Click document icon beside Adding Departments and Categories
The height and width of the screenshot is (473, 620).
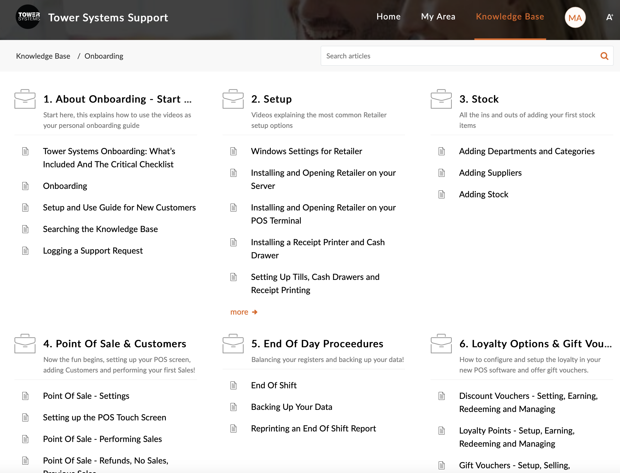point(442,152)
